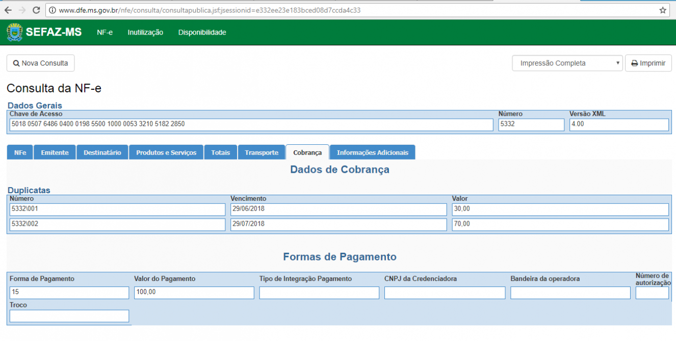Viewport: 676px width, 341px height.
Task: Click the browser forward arrow
Action: pos(22,10)
